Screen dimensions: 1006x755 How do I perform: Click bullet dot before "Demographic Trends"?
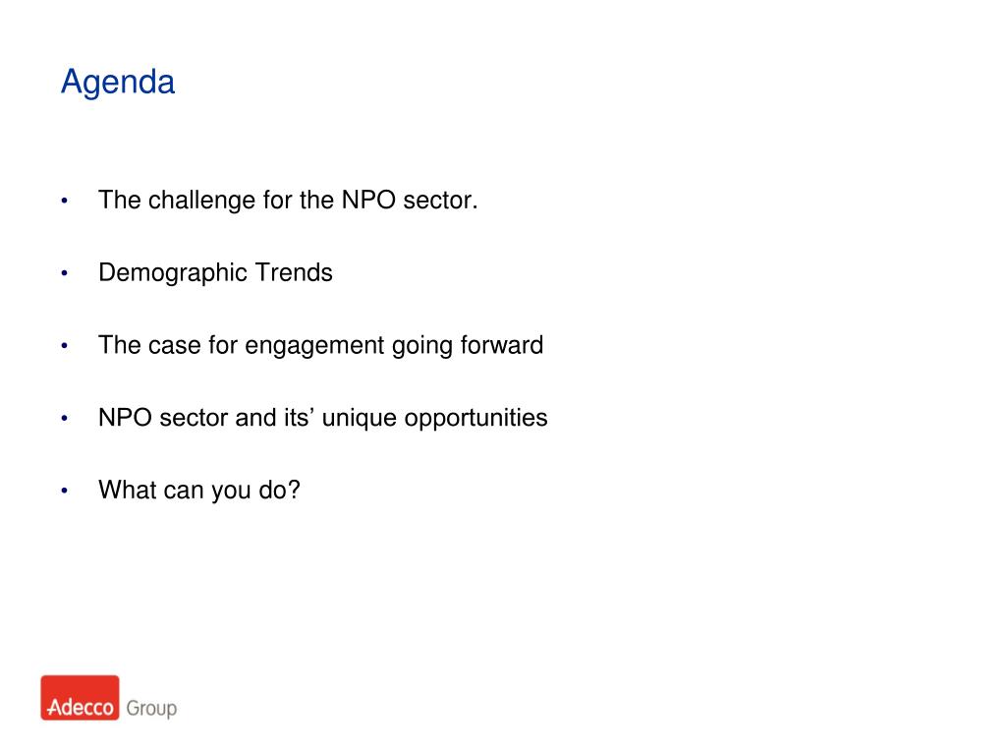(64, 273)
